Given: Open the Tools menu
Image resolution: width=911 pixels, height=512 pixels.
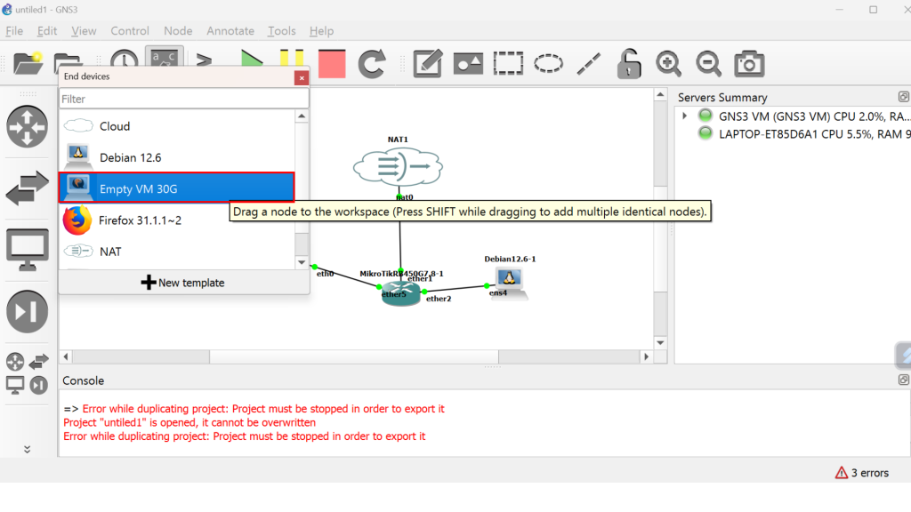Looking at the screenshot, I should click(281, 31).
